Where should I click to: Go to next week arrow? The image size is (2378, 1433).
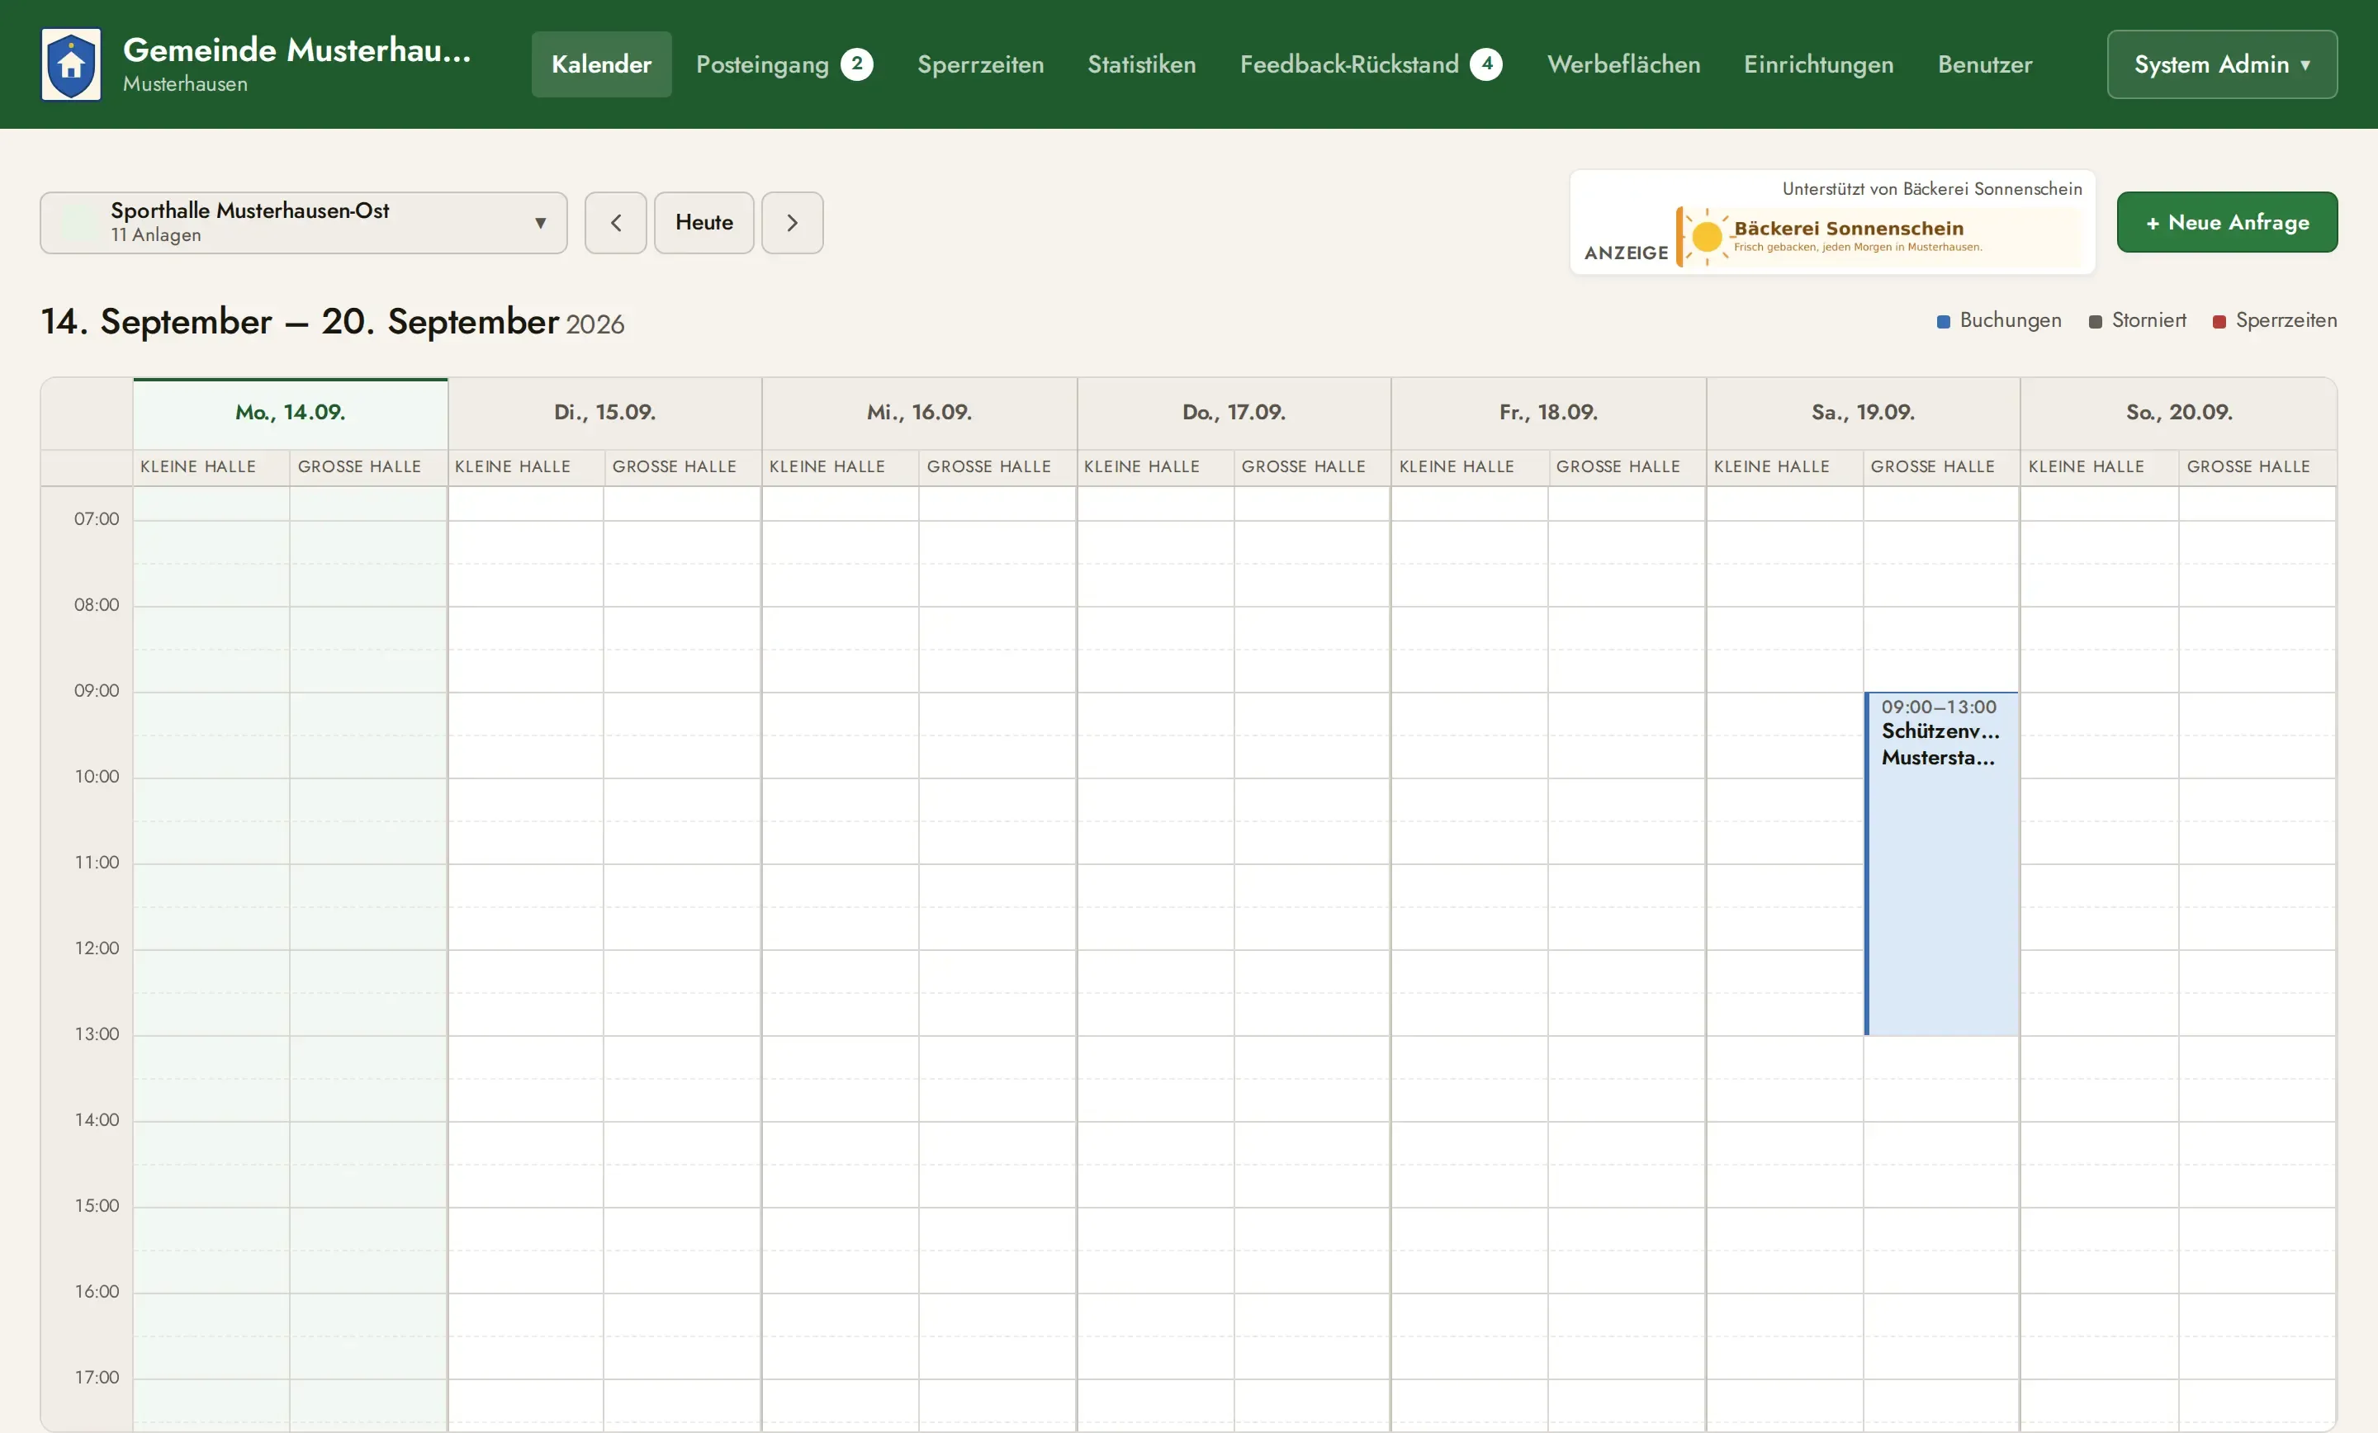pos(793,223)
